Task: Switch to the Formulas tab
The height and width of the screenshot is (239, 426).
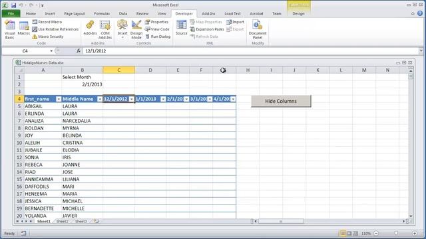Action: 102,13
